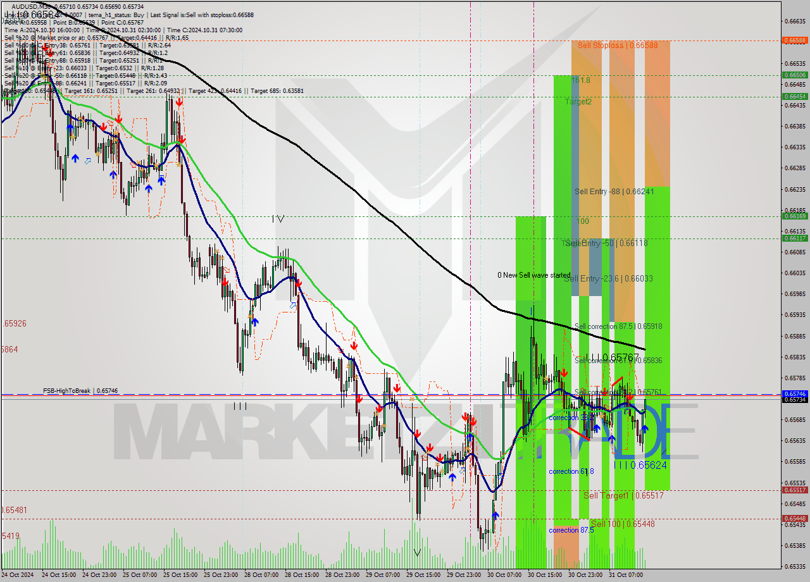The image size is (810, 582).
Task: Click the blue 'correction 87.5' label
Action: click(571, 530)
